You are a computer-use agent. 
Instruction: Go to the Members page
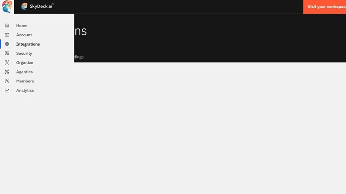click(25, 81)
